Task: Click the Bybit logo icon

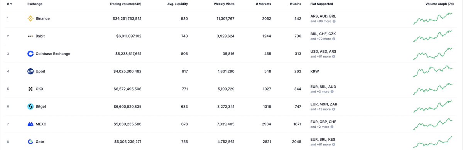Action: click(x=30, y=36)
